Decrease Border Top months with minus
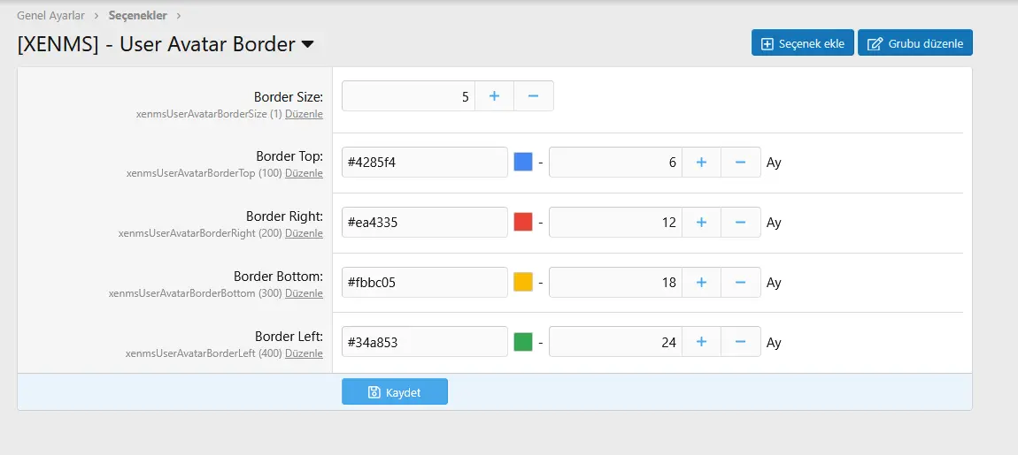The width and height of the screenshot is (1018, 455). [741, 162]
